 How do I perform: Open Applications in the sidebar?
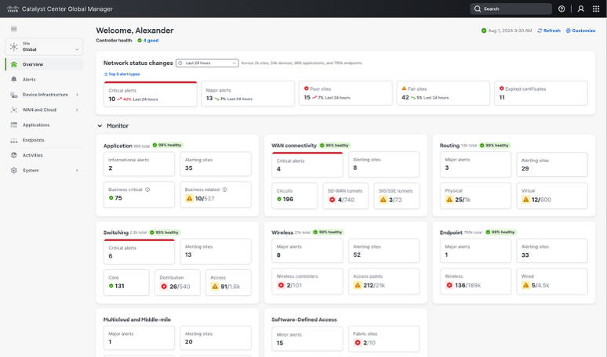point(44,124)
